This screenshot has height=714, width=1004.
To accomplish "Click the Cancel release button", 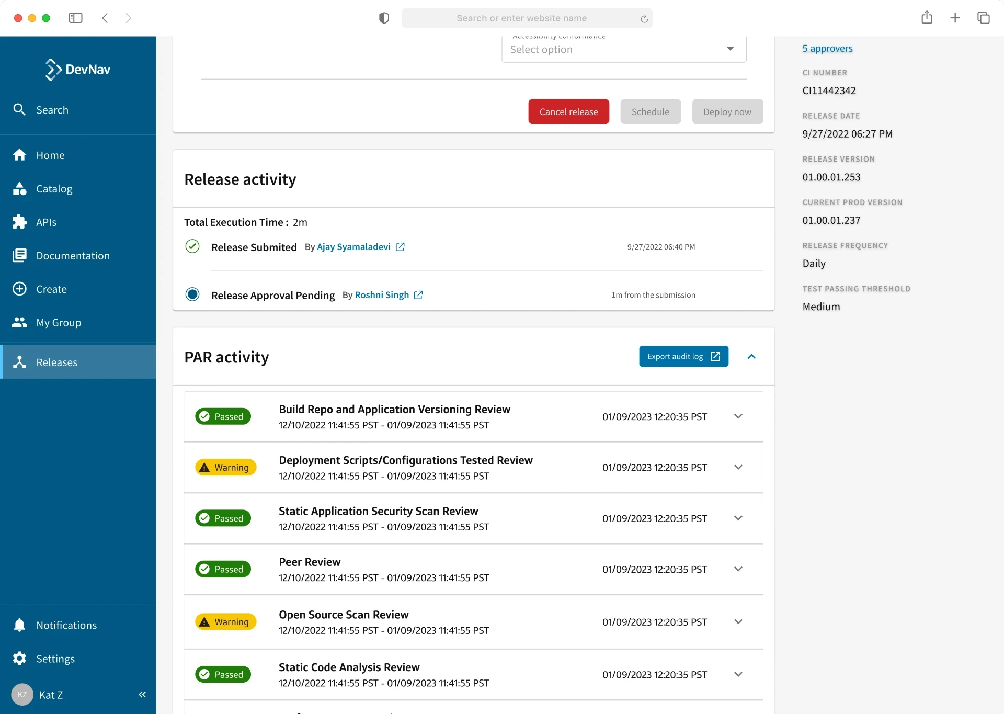I will (568, 111).
